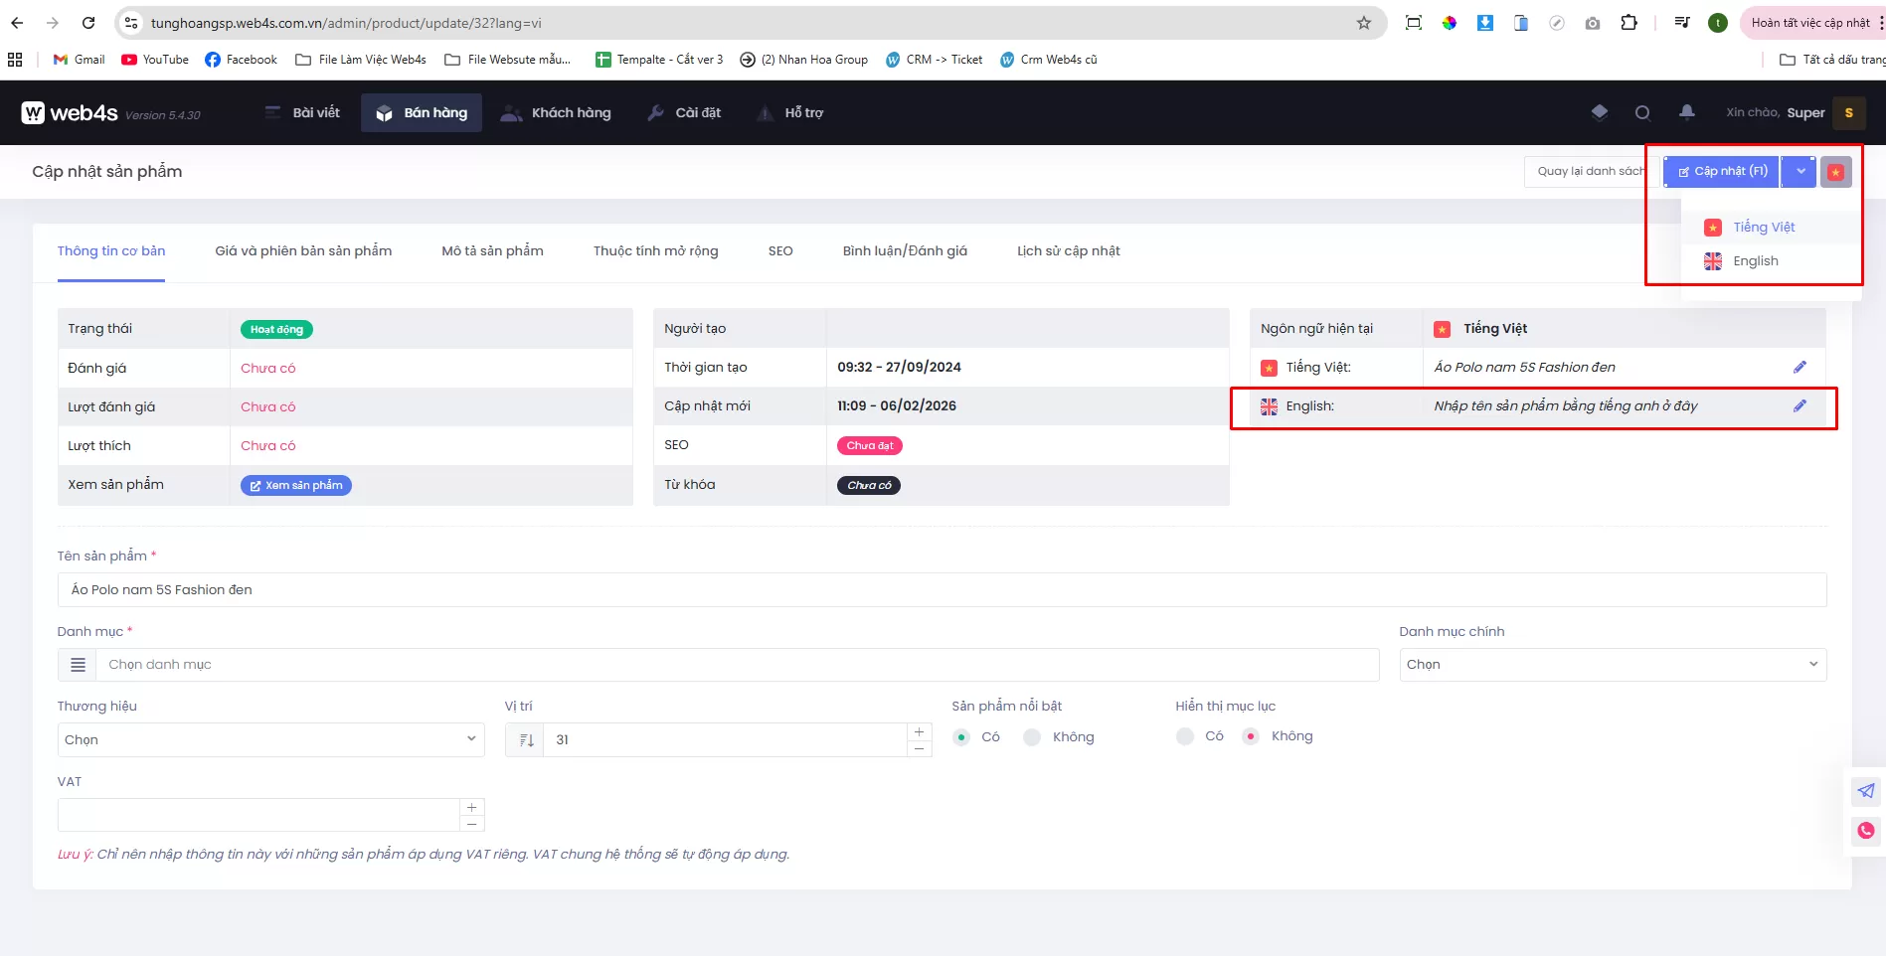1886x956 pixels.
Task: Click the Xem sản phẩm button
Action: [x=296, y=486]
